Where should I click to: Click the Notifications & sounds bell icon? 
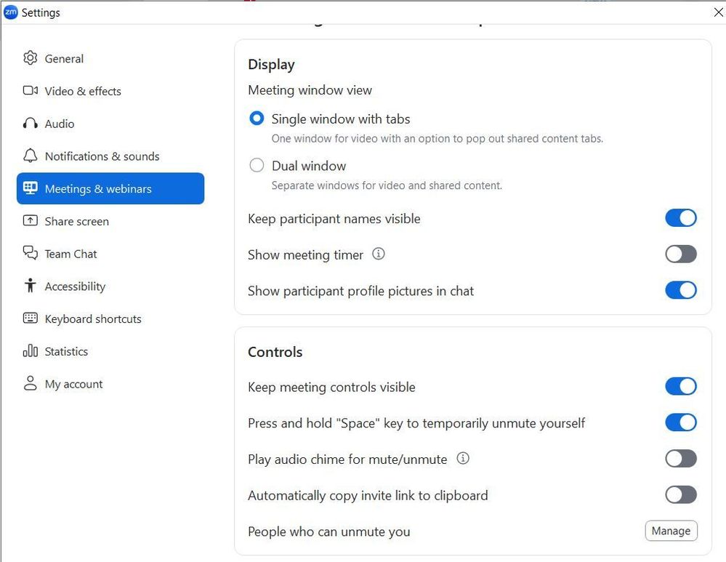click(30, 156)
